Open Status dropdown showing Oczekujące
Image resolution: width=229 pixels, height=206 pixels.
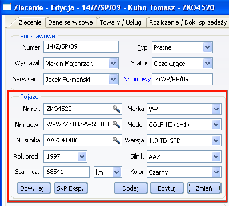point(207,63)
